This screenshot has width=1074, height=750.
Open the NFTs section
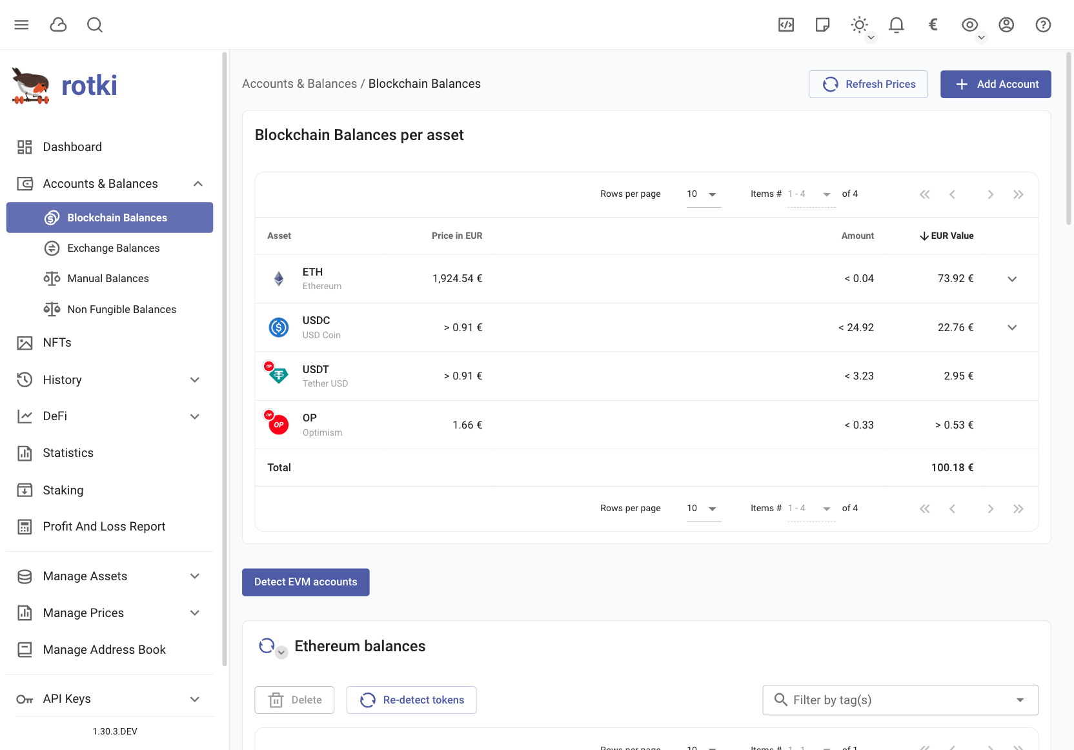[x=110, y=343]
